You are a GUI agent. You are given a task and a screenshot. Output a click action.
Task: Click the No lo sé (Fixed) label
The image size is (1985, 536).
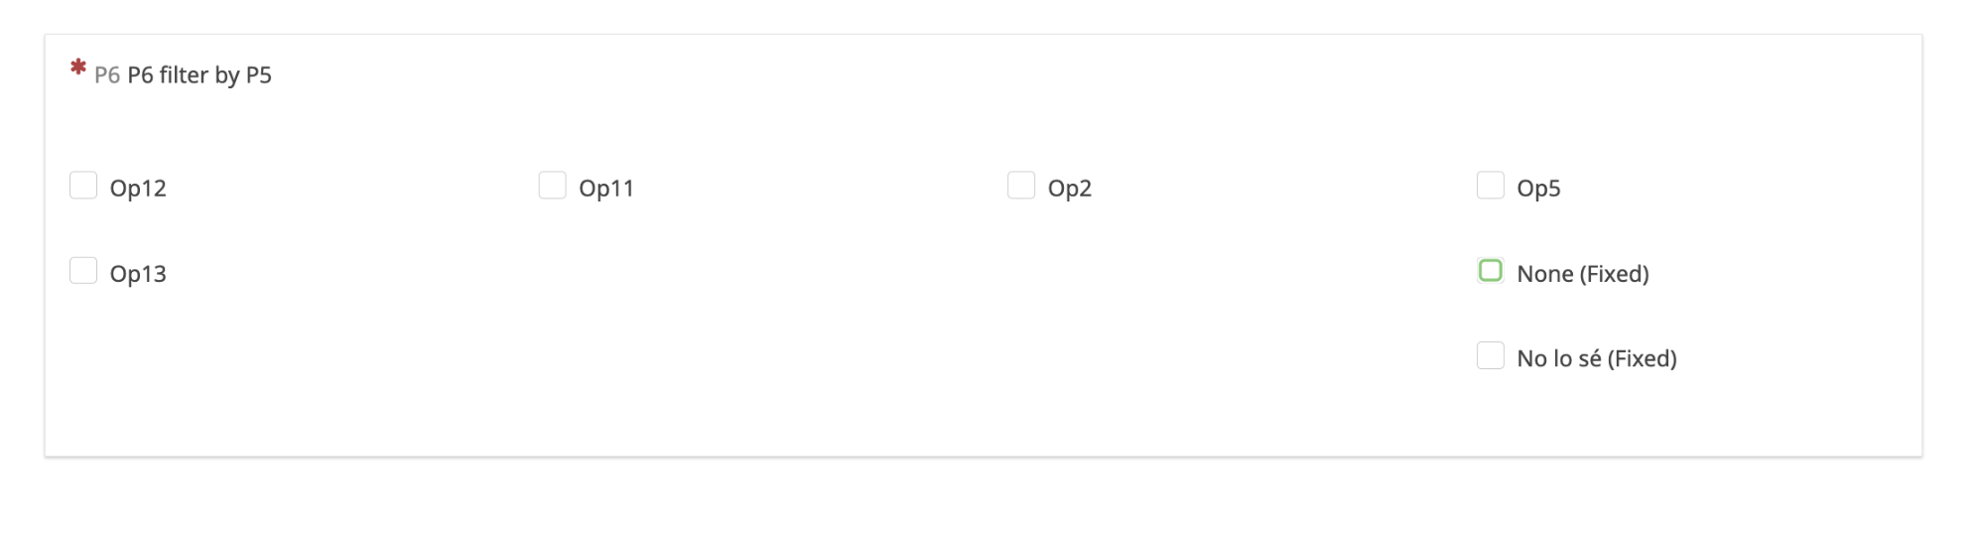tap(1597, 359)
